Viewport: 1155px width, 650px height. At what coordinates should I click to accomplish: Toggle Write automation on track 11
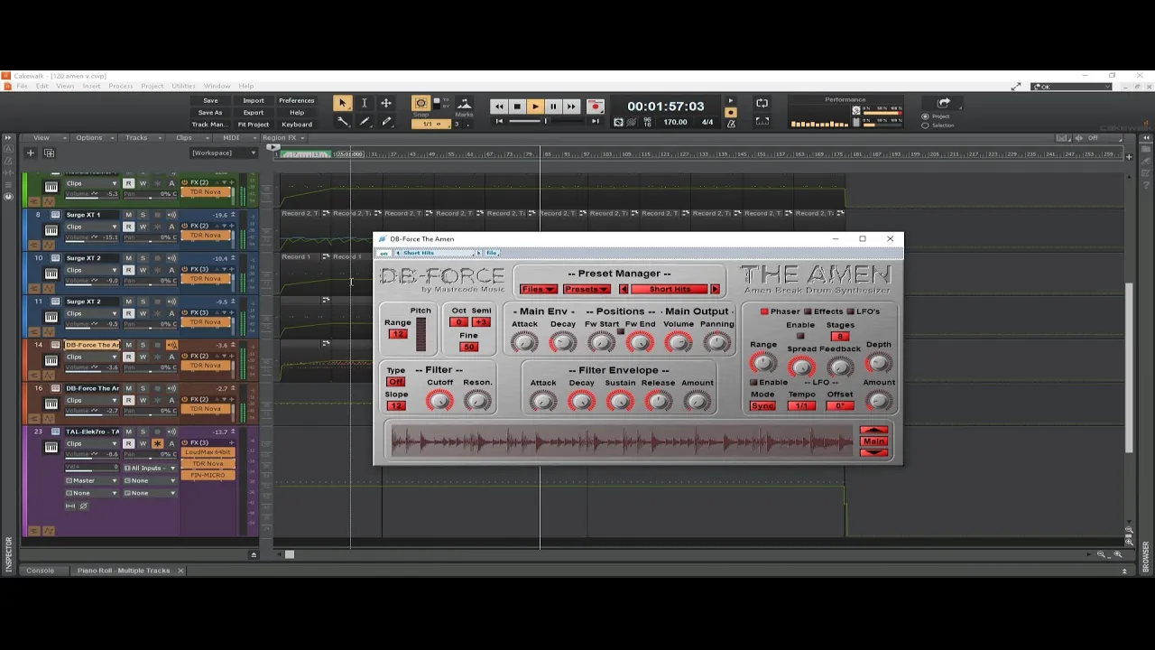143,313
